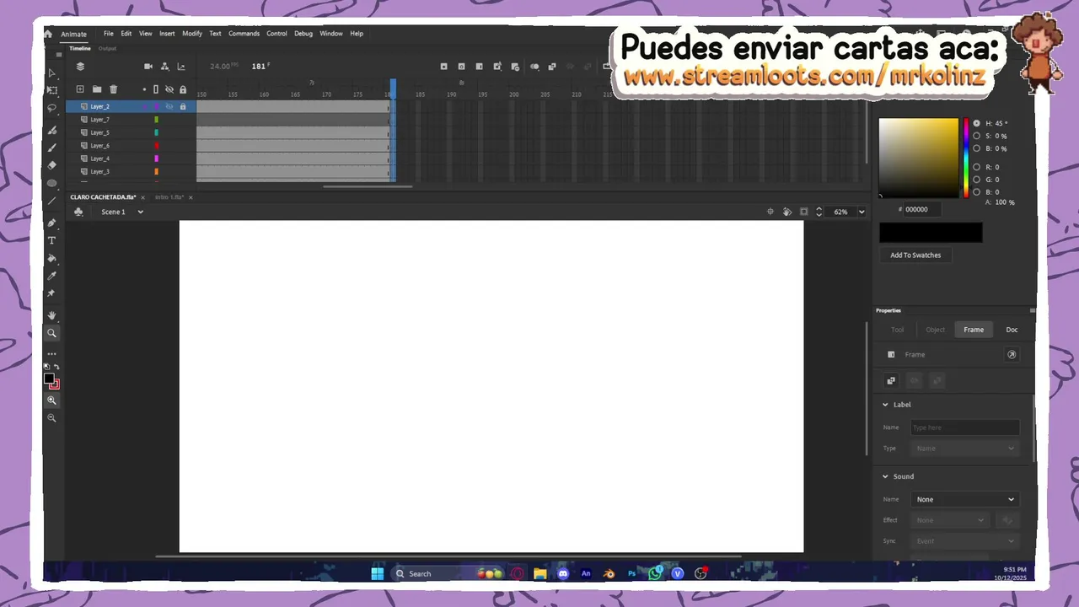
Task: Open the Modify menu
Action: pos(192,34)
